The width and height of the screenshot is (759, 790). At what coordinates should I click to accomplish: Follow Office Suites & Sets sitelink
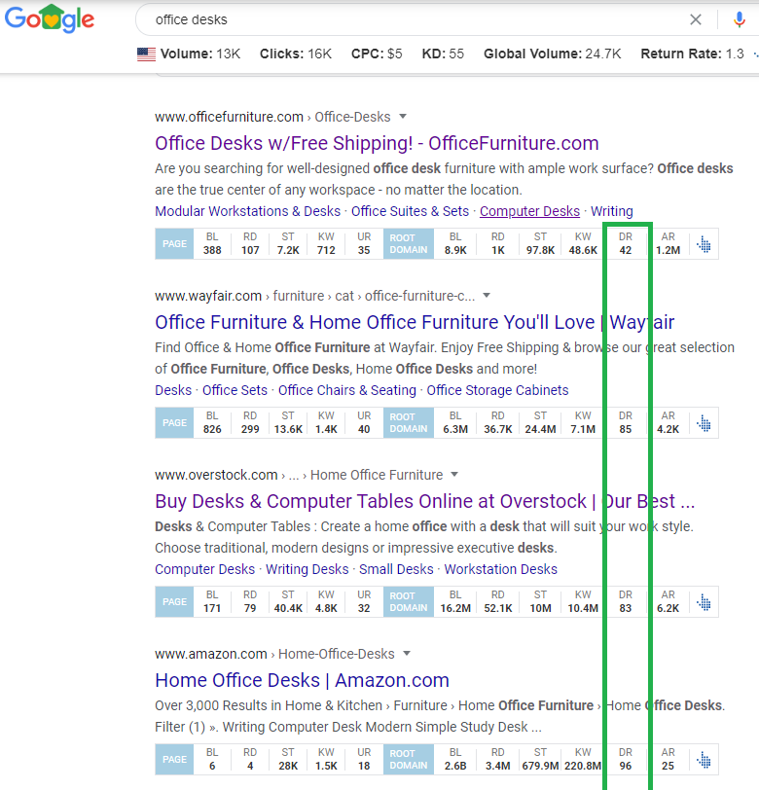click(410, 211)
